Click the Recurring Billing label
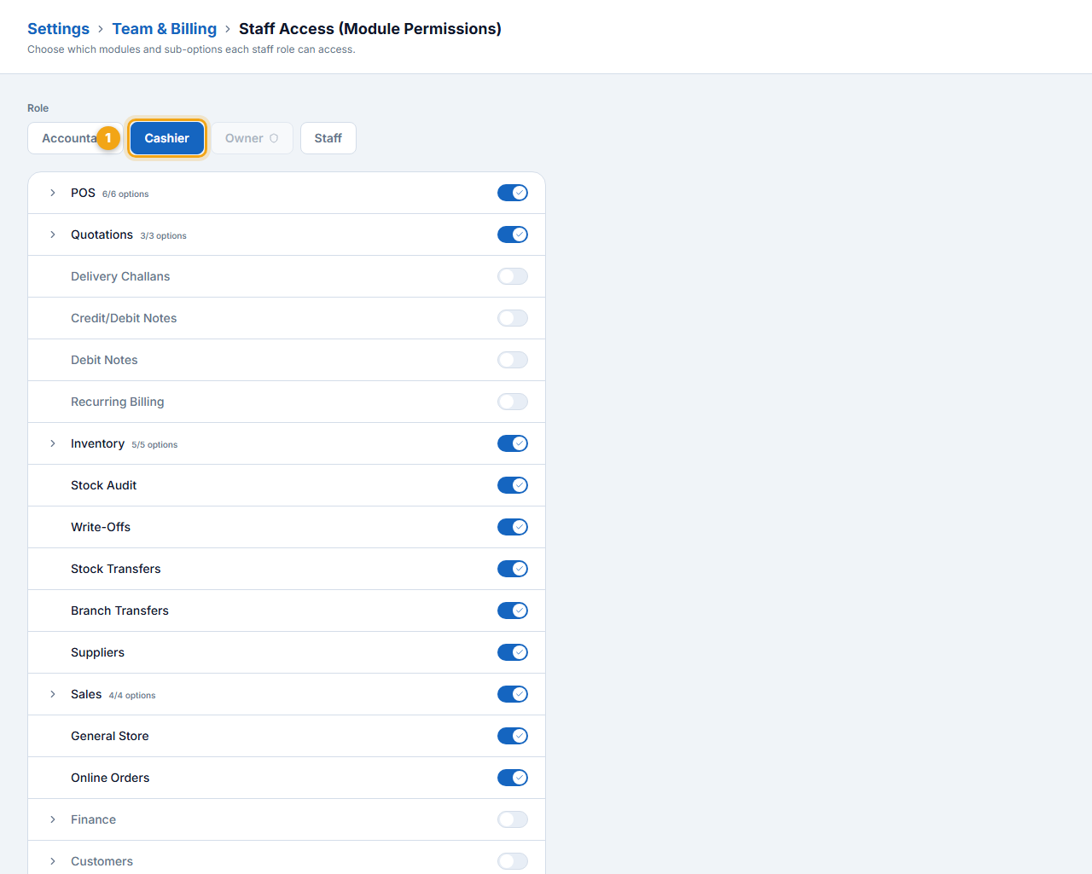The image size is (1092, 874). click(118, 402)
